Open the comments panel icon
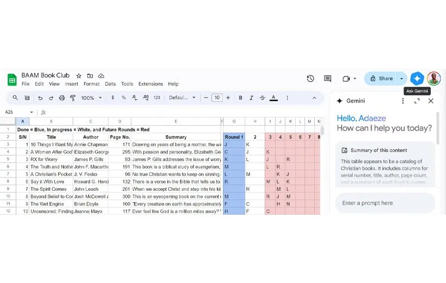446x283 pixels. tap(328, 79)
